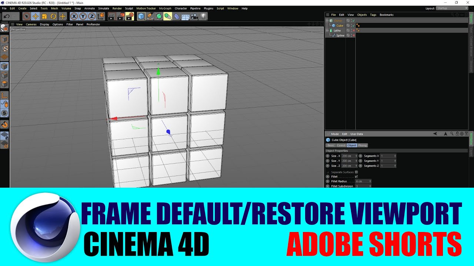Switch the coordinate system (world/object) icon

101,16
